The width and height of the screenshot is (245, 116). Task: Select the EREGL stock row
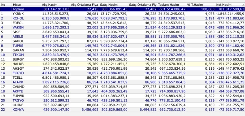tap(123, 23)
